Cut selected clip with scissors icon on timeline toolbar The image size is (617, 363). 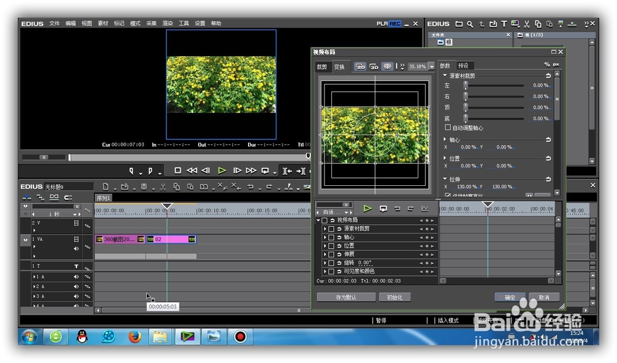(x=163, y=187)
